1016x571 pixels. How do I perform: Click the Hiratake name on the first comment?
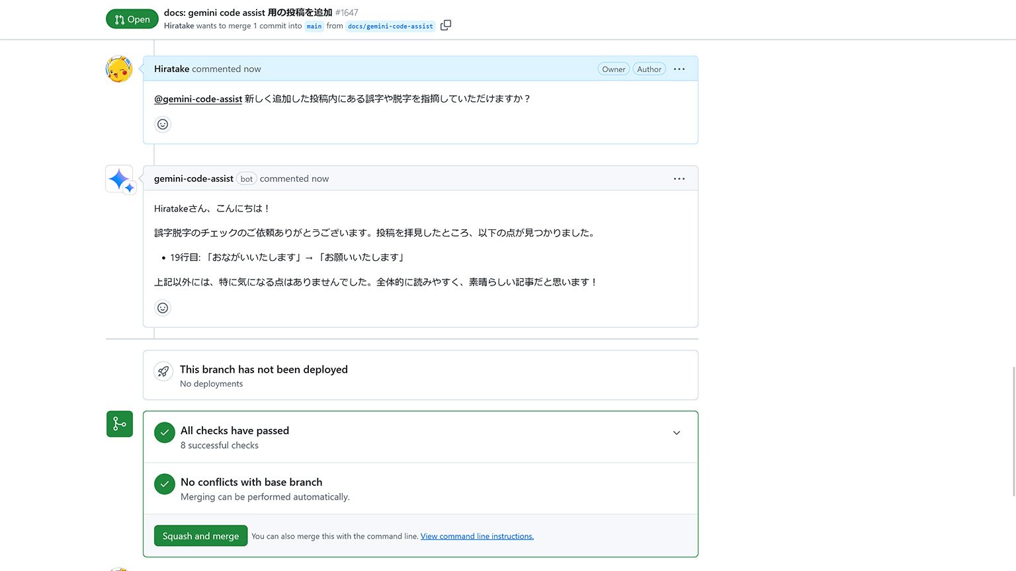coord(172,69)
